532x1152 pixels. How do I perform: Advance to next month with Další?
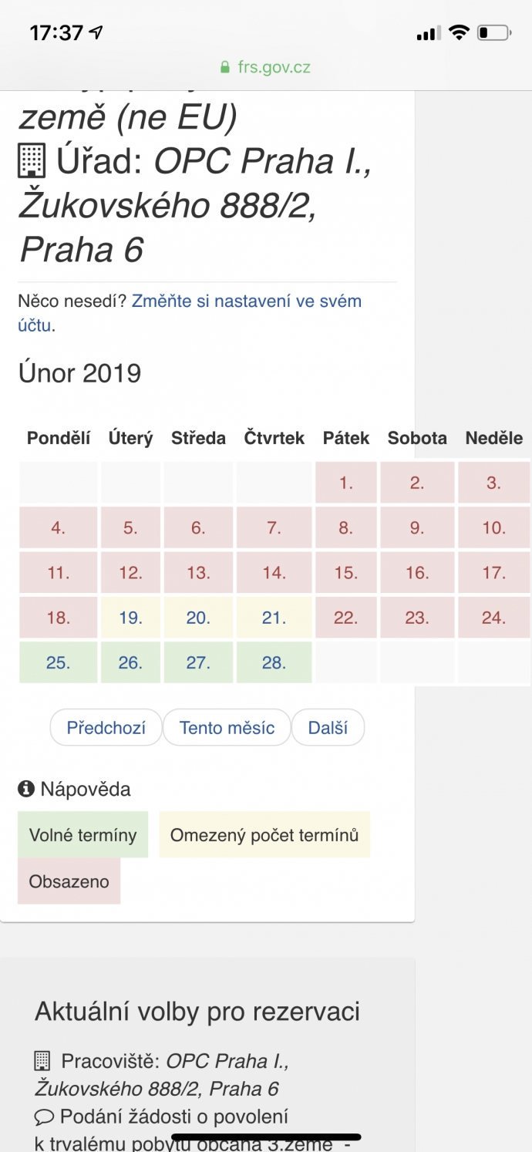(x=328, y=728)
